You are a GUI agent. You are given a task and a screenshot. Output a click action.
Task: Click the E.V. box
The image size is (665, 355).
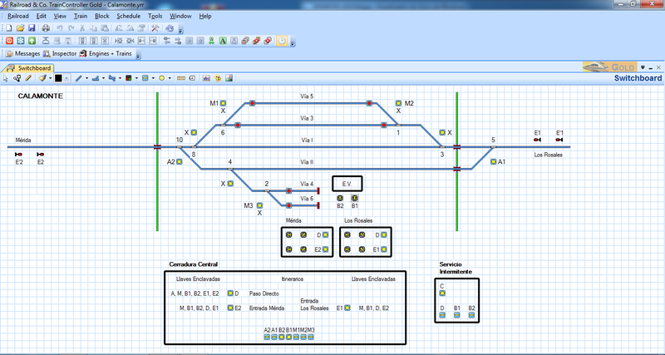tap(347, 184)
